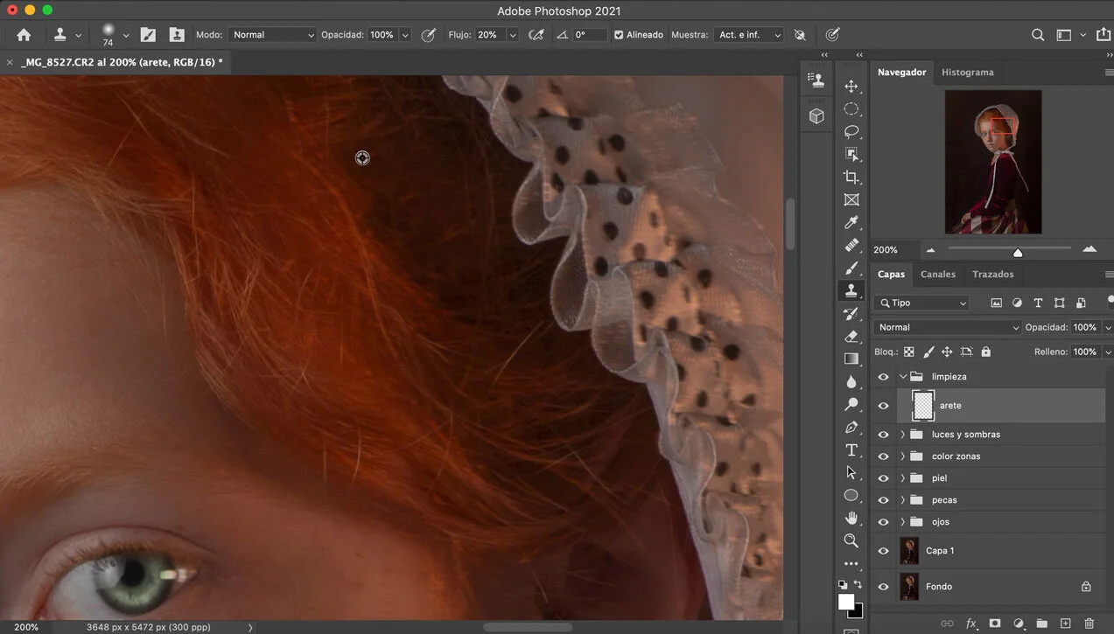Switch to the Canales tab
1114x634 pixels.
click(x=937, y=275)
